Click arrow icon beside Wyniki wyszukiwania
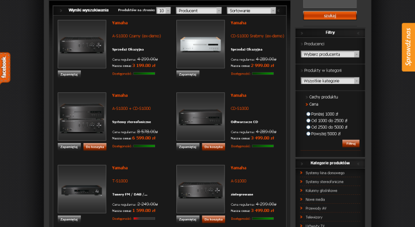 (x=61, y=10)
